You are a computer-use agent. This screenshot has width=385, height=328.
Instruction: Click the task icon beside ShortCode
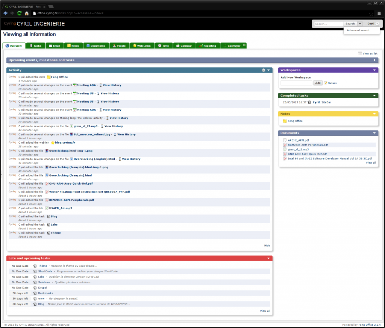35,272
